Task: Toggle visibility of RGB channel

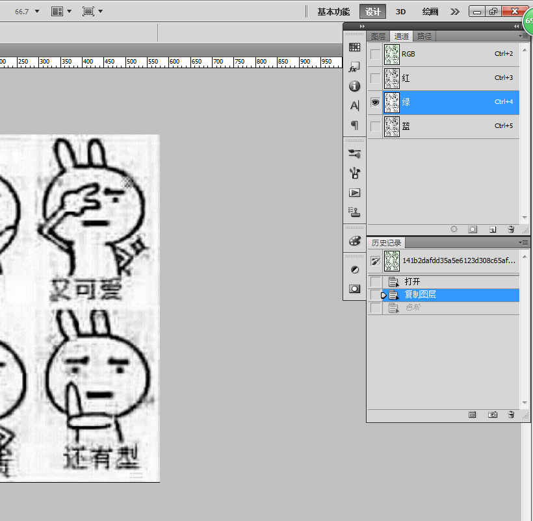Action: tap(375, 54)
